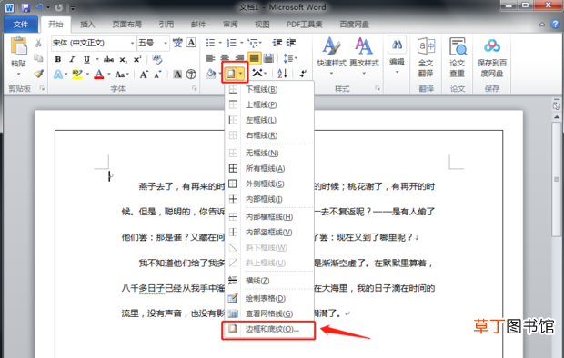Image resolution: width=564 pixels, height=358 pixels.
Task: Open the File tab
Action: [x=21, y=25]
